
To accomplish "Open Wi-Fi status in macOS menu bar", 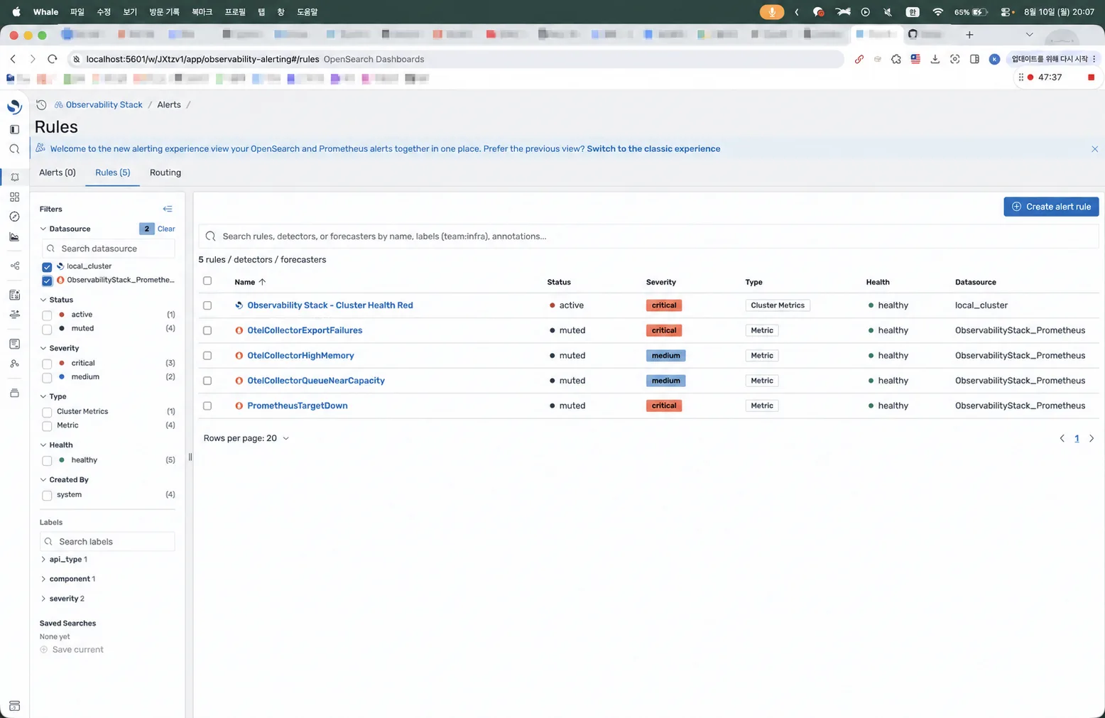I will pos(937,12).
